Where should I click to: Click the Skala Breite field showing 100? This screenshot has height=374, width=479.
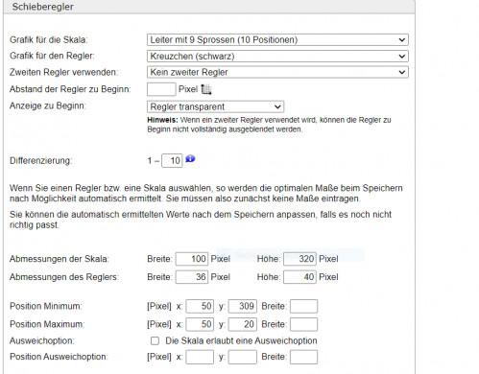click(192, 259)
